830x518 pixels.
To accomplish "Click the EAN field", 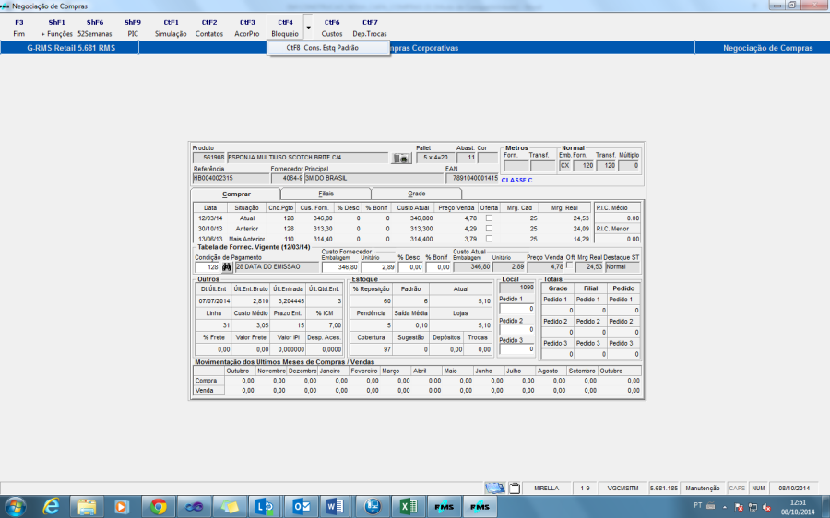I will 472,178.
